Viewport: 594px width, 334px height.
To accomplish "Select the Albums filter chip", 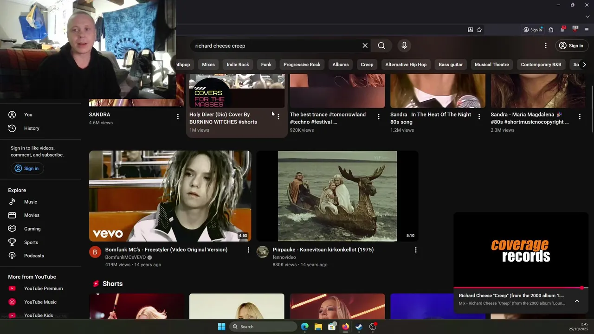I will click(x=341, y=64).
